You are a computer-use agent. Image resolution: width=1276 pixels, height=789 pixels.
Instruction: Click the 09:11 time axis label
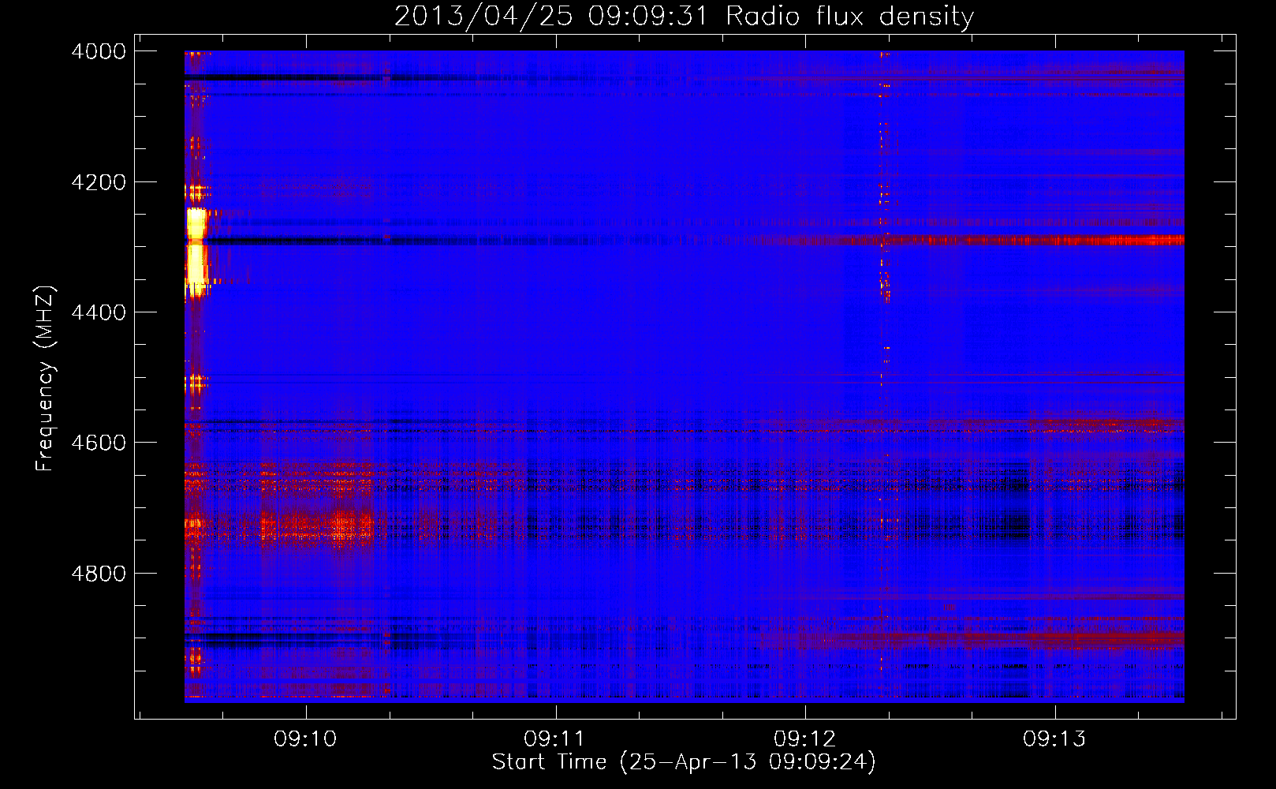point(554,739)
